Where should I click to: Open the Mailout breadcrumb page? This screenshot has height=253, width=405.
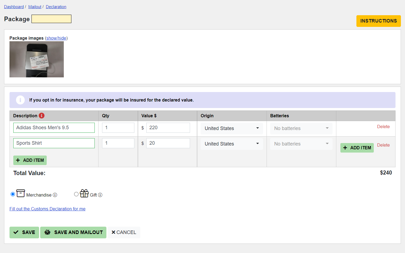(x=35, y=7)
